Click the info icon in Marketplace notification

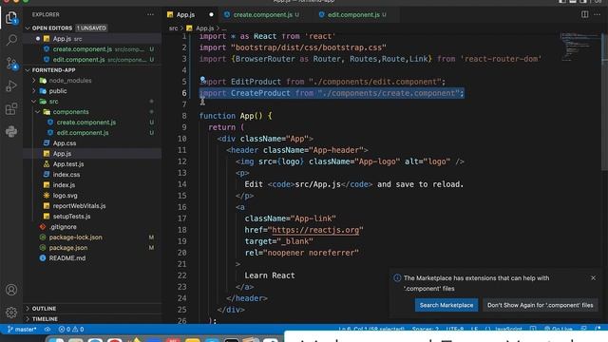pyautogui.click(x=397, y=278)
